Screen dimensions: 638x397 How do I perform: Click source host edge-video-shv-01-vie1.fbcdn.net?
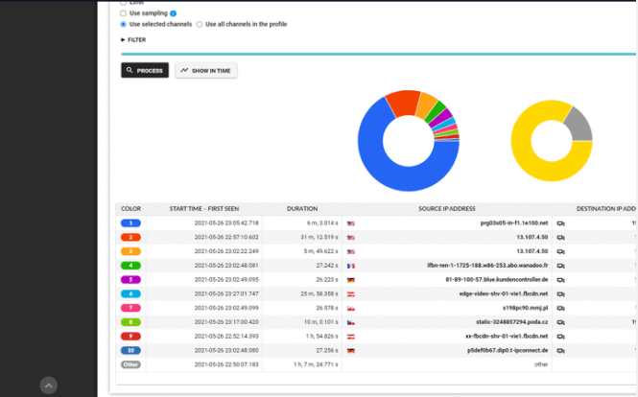point(504,293)
